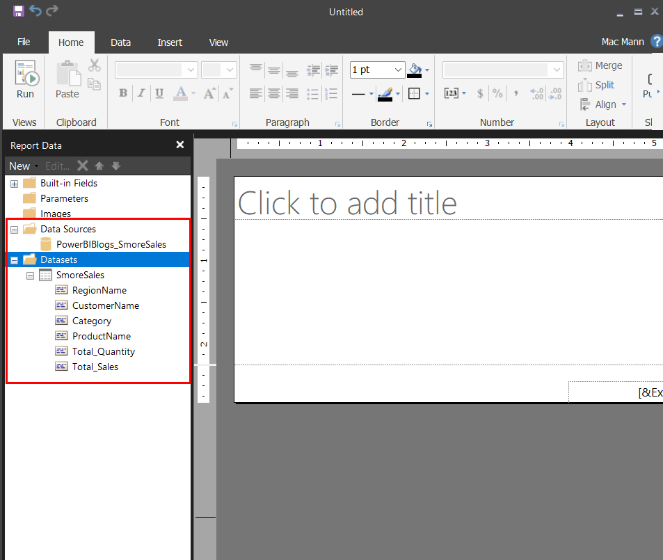The height and width of the screenshot is (560, 663).
Task: Apply numbered list
Action: pos(331,93)
